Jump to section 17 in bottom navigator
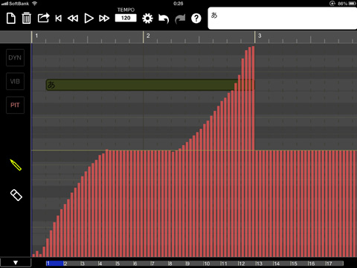Viewport: 357px width, 268px height. tap(335, 264)
